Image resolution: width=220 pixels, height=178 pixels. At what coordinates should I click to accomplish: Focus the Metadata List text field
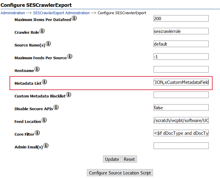(x=181, y=82)
